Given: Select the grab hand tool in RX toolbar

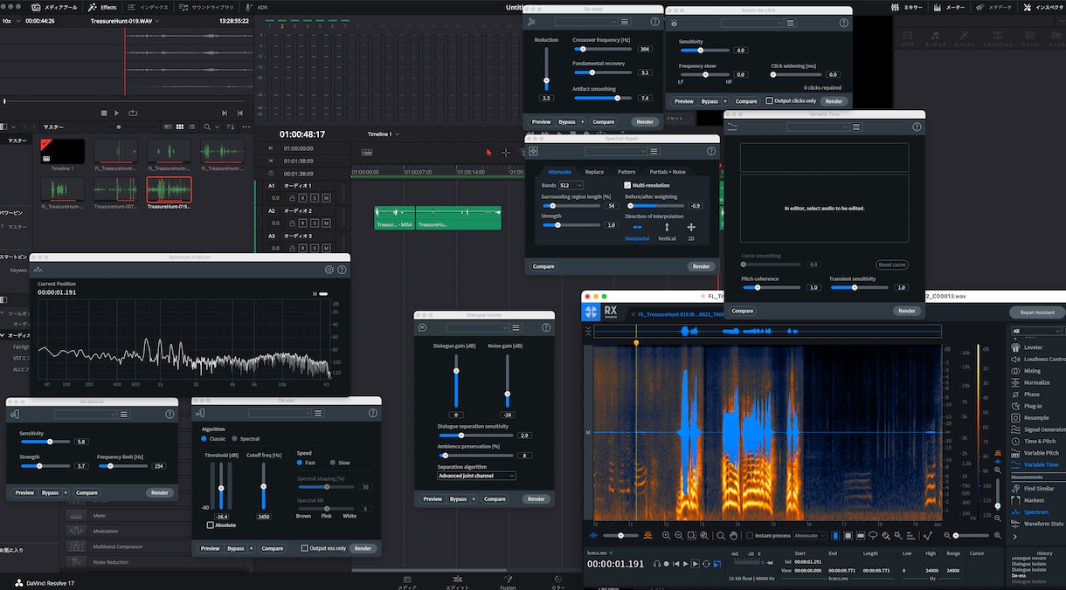Looking at the screenshot, I should point(734,535).
